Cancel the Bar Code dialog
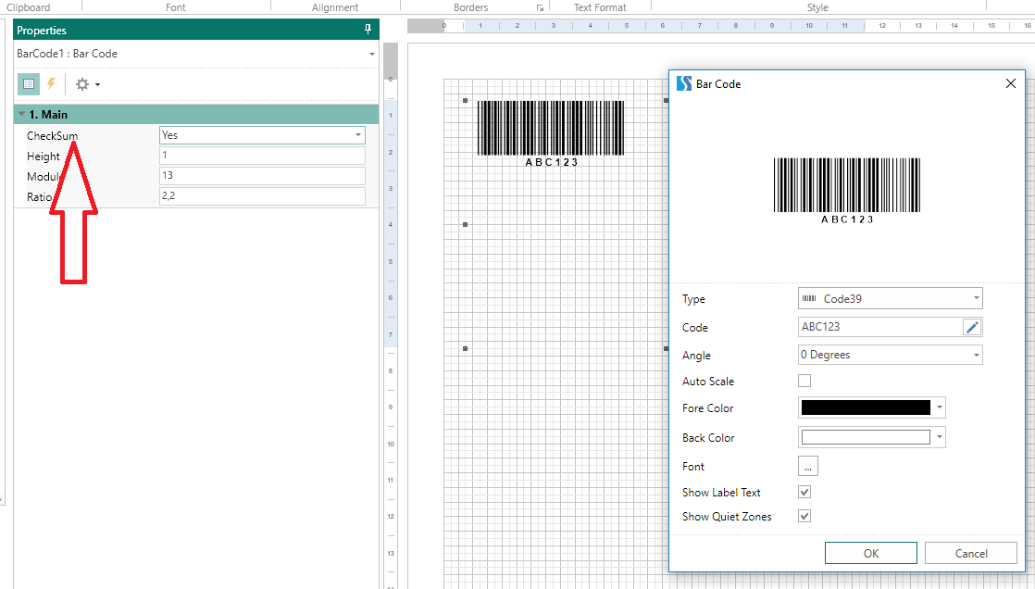The image size is (1035, 589). [x=971, y=553]
